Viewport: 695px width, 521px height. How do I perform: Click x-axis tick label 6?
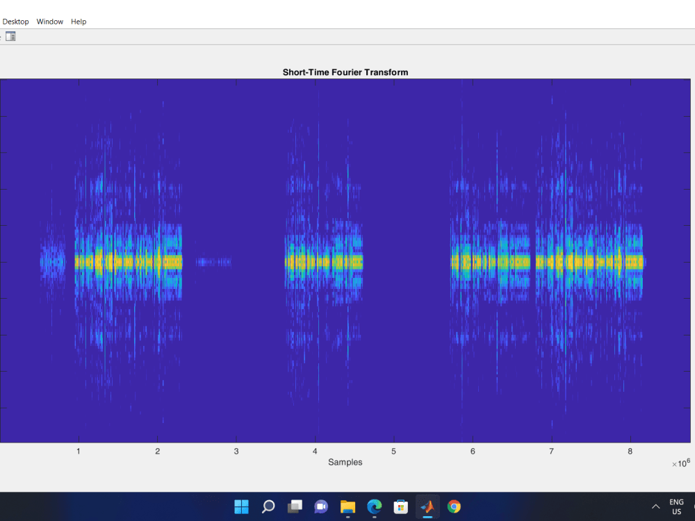coord(473,452)
